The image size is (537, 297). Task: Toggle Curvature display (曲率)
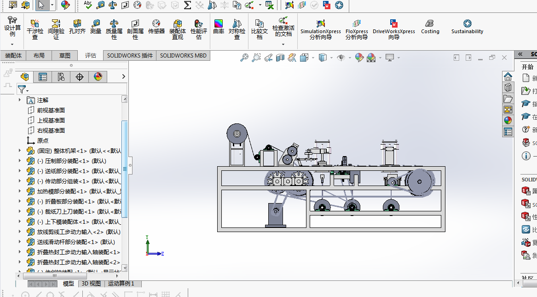click(219, 27)
